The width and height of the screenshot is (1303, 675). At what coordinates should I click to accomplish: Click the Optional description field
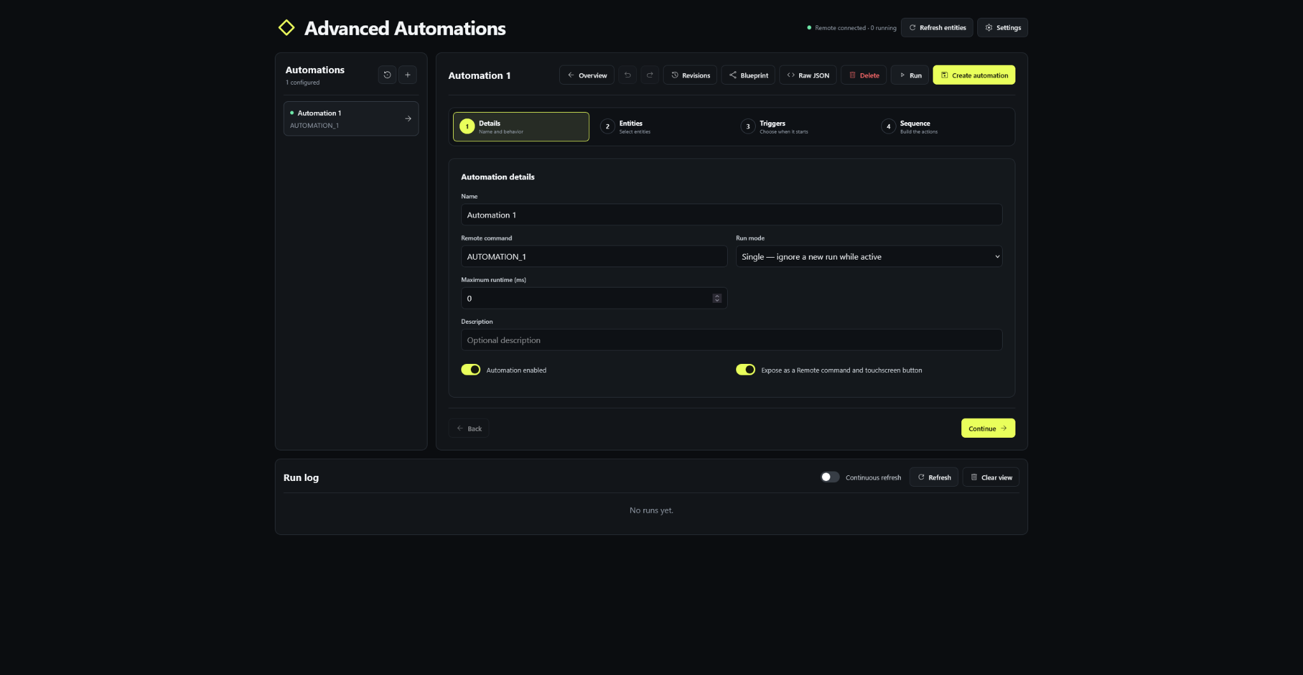[732, 340]
